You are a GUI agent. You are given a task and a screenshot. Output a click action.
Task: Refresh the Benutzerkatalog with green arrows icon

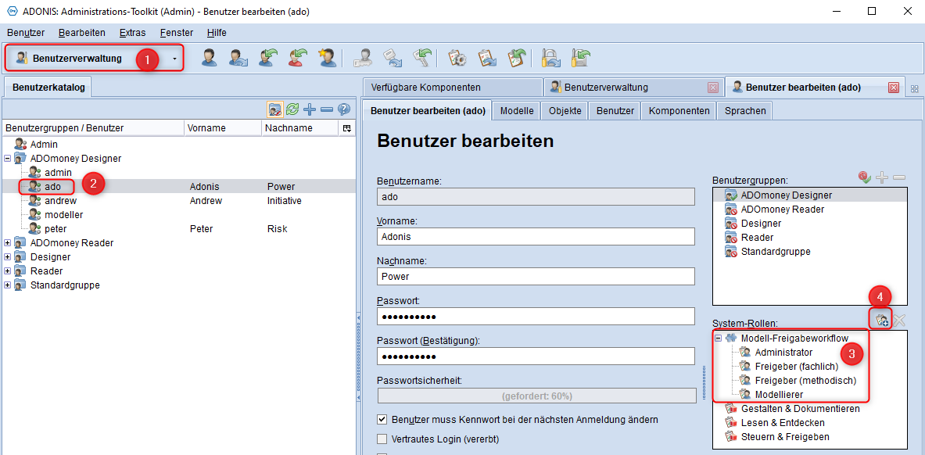[x=292, y=109]
